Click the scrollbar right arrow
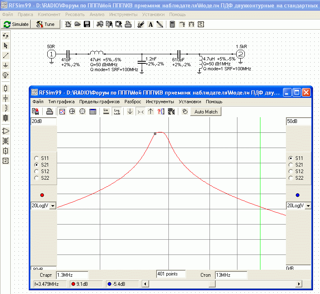This screenshot has width=320, height=294. point(299,284)
